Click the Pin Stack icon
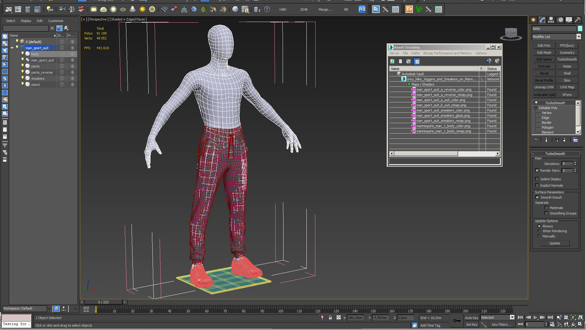 coord(536,140)
